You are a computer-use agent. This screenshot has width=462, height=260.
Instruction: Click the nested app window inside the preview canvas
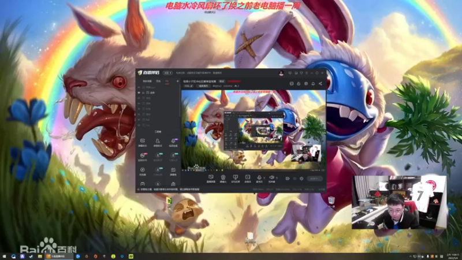pos(254,131)
